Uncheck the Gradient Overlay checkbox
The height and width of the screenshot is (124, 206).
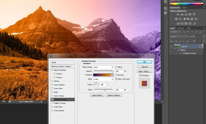pyautogui.click(x=53, y=100)
